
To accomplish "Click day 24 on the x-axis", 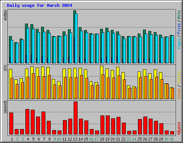I will coord(134,139).
